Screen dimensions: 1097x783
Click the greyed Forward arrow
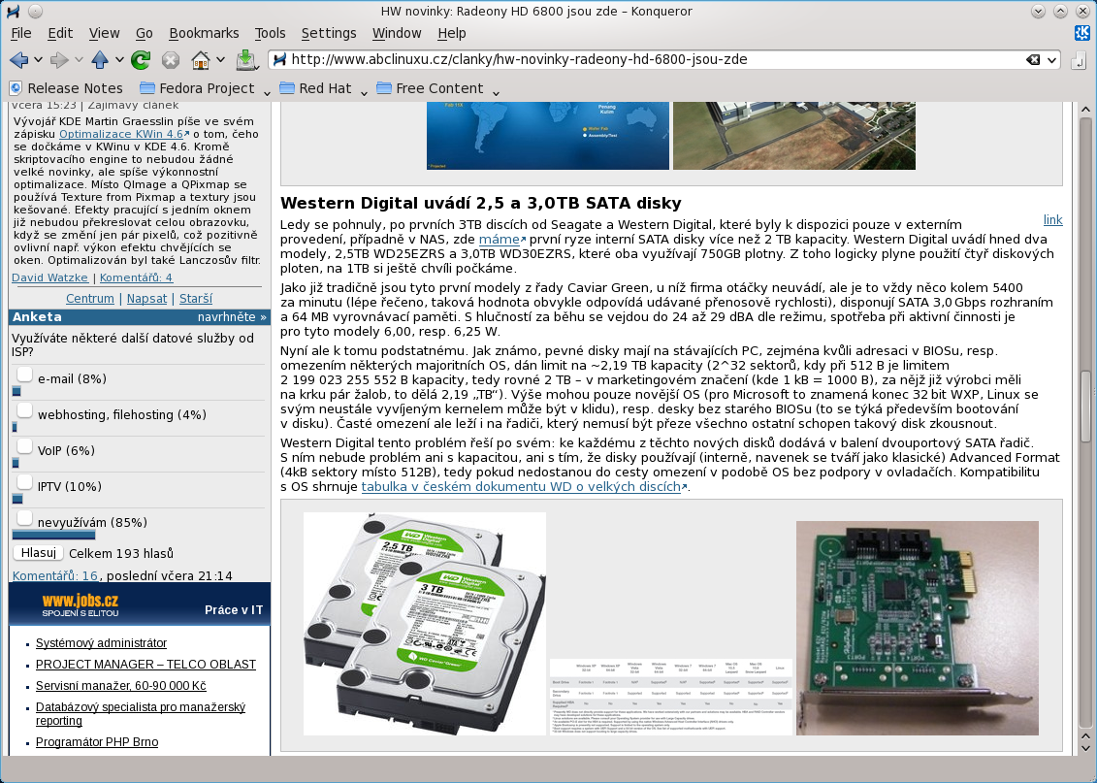tap(59, 60)
